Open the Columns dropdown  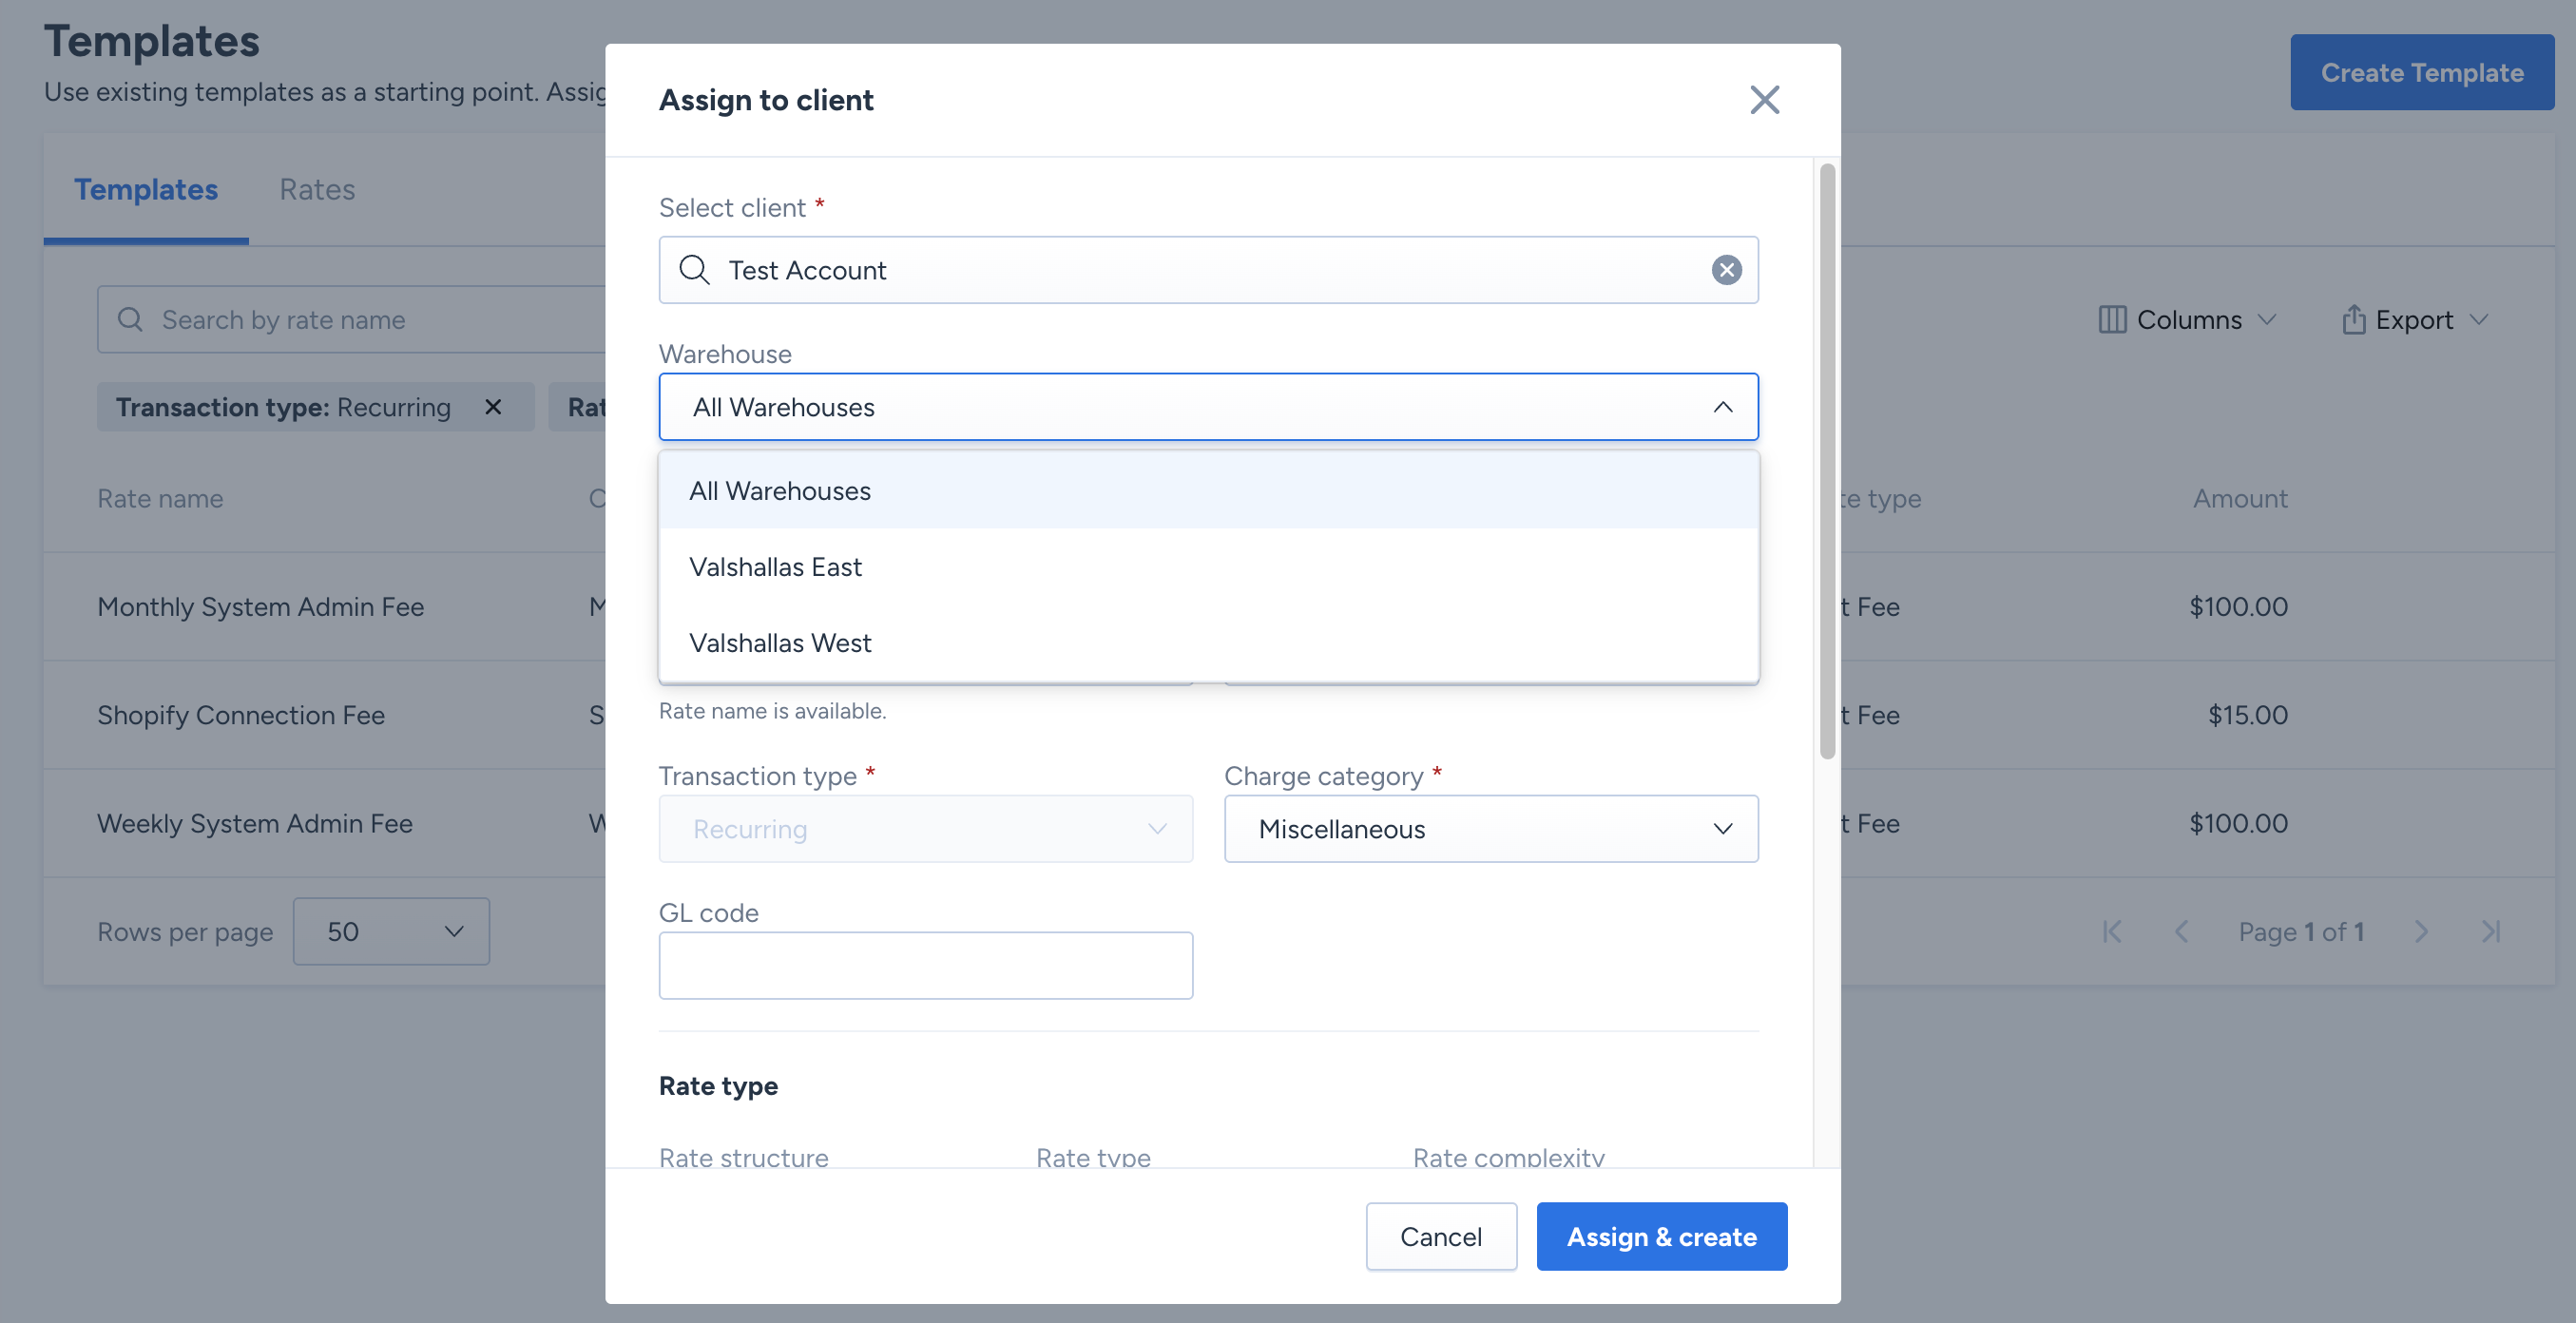click(x=2187, y=320)
